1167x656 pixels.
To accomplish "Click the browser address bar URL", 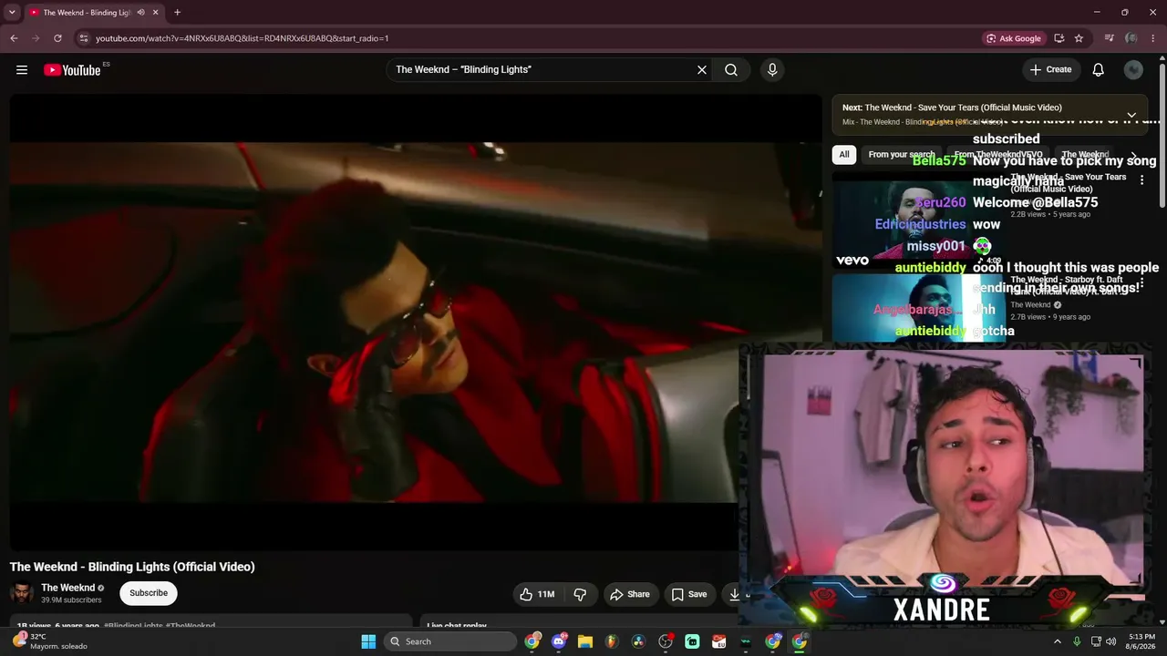I will click(x=243, y=38).
